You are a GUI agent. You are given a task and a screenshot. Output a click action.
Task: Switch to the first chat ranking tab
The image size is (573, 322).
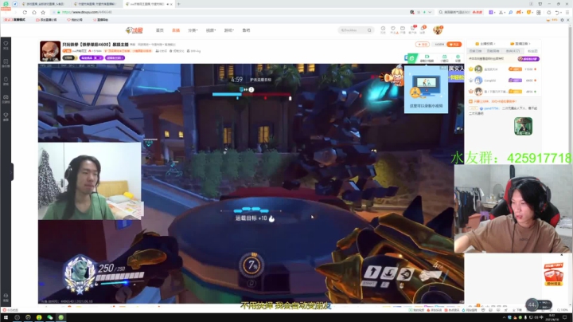475,51
